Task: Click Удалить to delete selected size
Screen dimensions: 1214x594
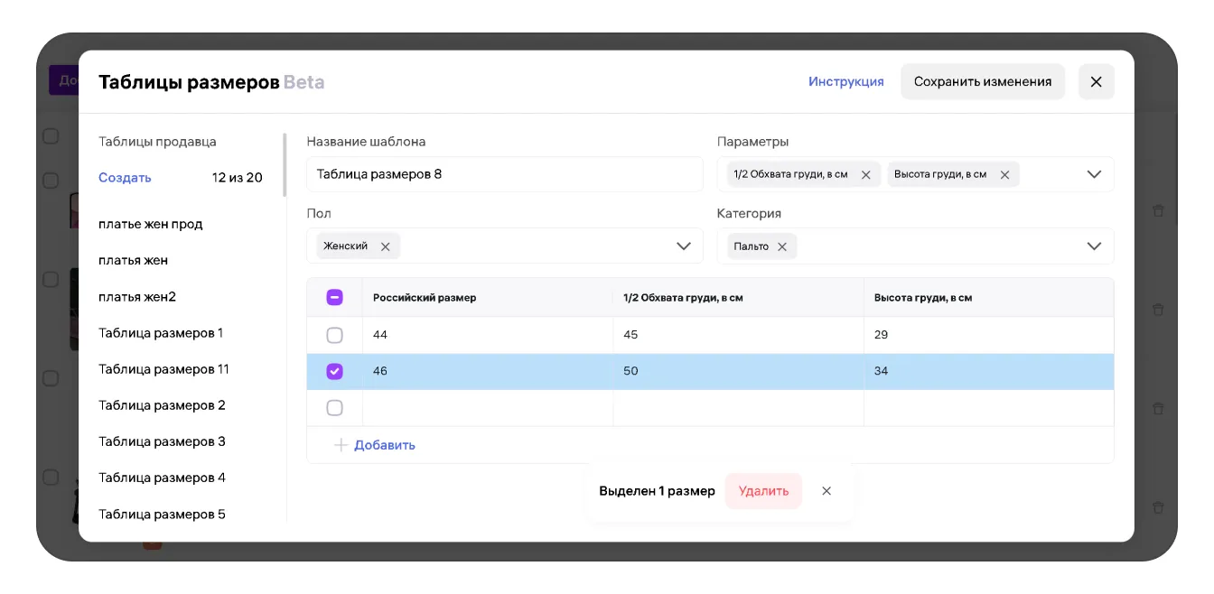Action: click(763, 491)
